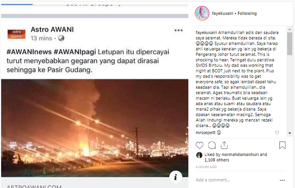Image resolution: width=295 pixels, height=188 pixels.
Task: Click the Add a comment field
Action: [236, 180]
